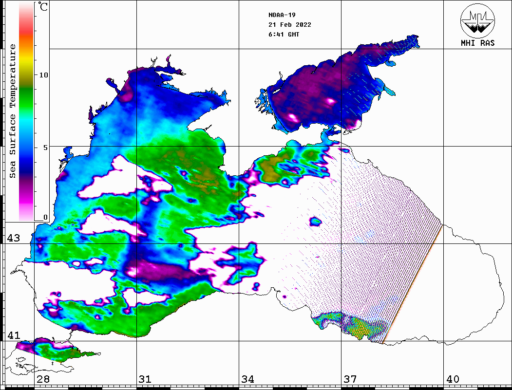
Task: Click the "21 Feb 2022" date text
Action: click(x=290, y=25)
